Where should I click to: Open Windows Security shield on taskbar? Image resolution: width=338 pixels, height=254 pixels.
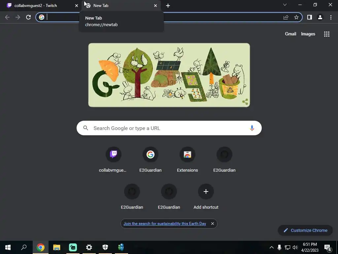105,247
